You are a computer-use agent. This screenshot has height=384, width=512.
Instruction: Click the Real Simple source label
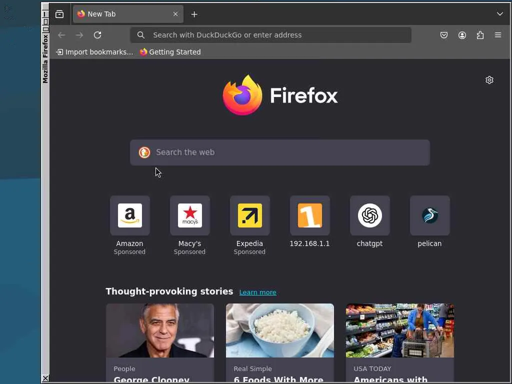point(252,368)
